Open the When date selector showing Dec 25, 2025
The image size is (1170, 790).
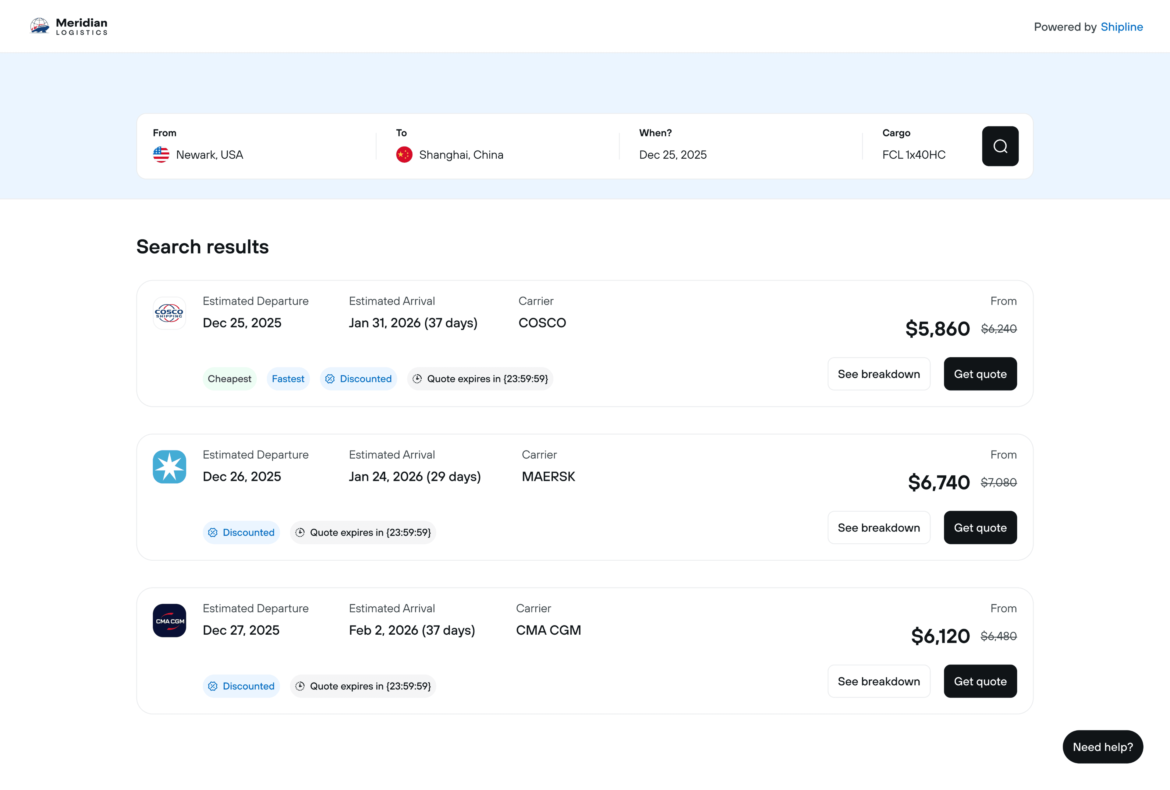[x=673, y=154]
